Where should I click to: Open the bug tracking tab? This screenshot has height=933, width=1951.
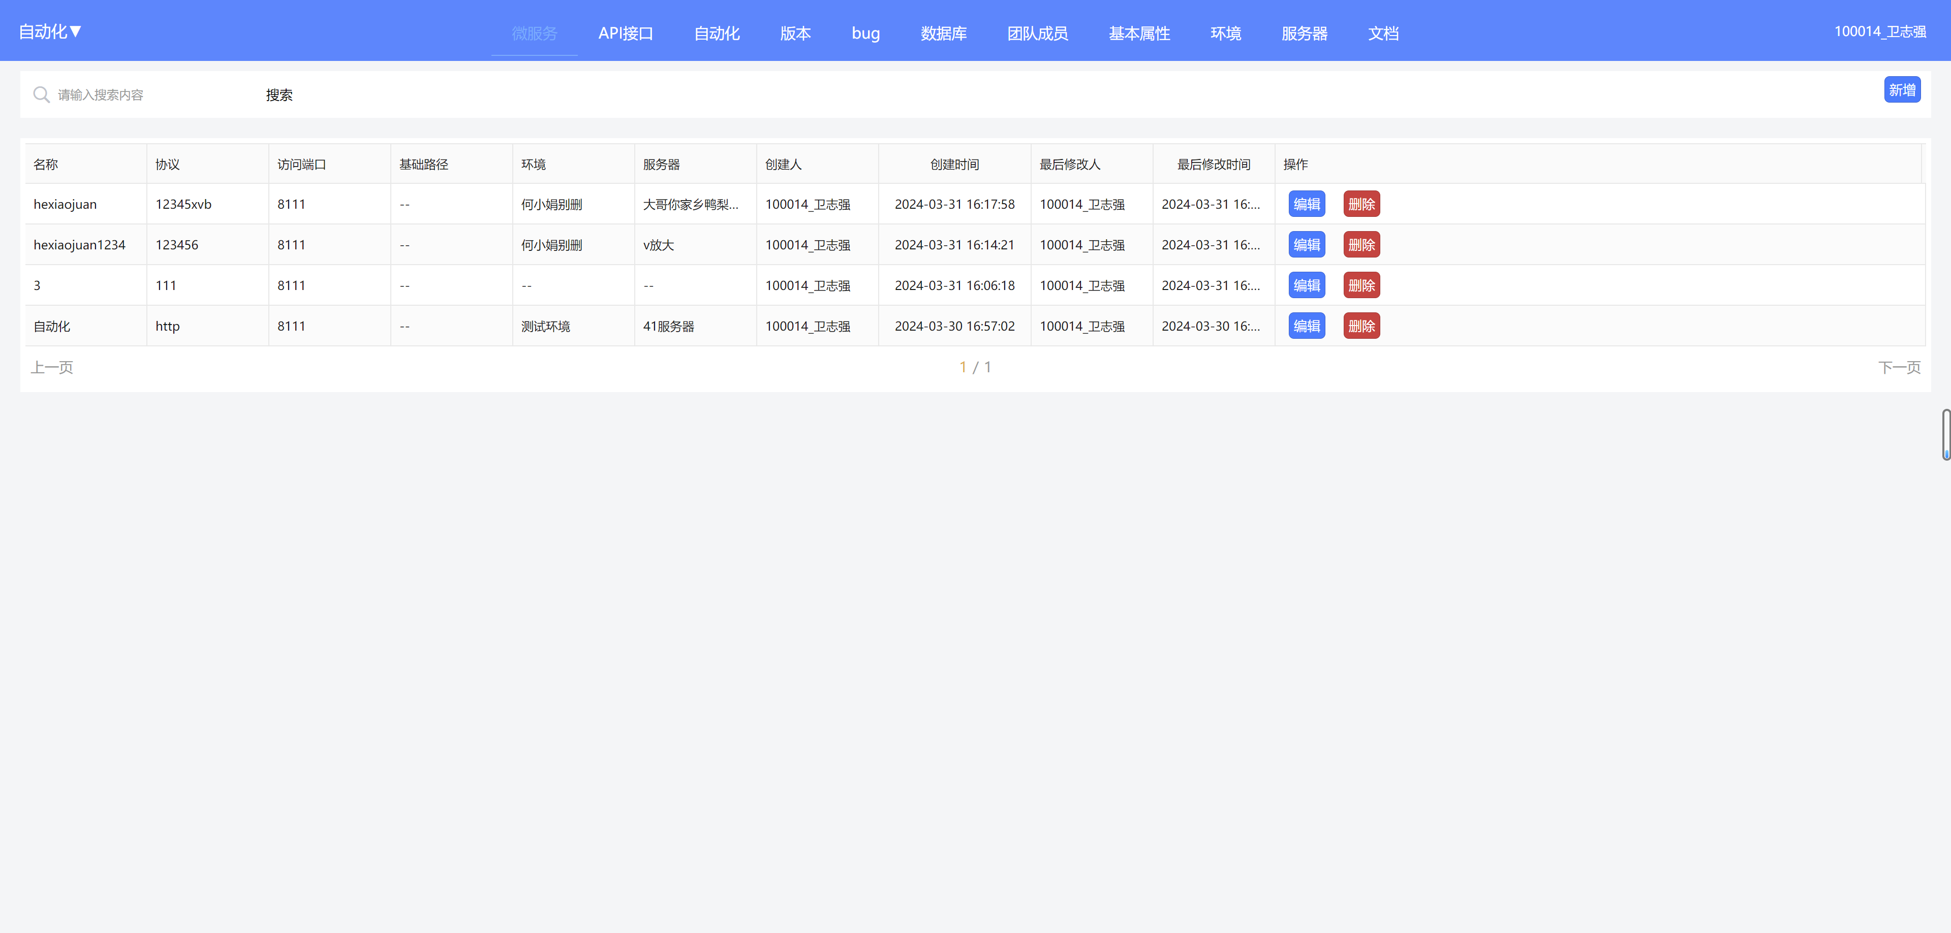click(x=865, y=34)
